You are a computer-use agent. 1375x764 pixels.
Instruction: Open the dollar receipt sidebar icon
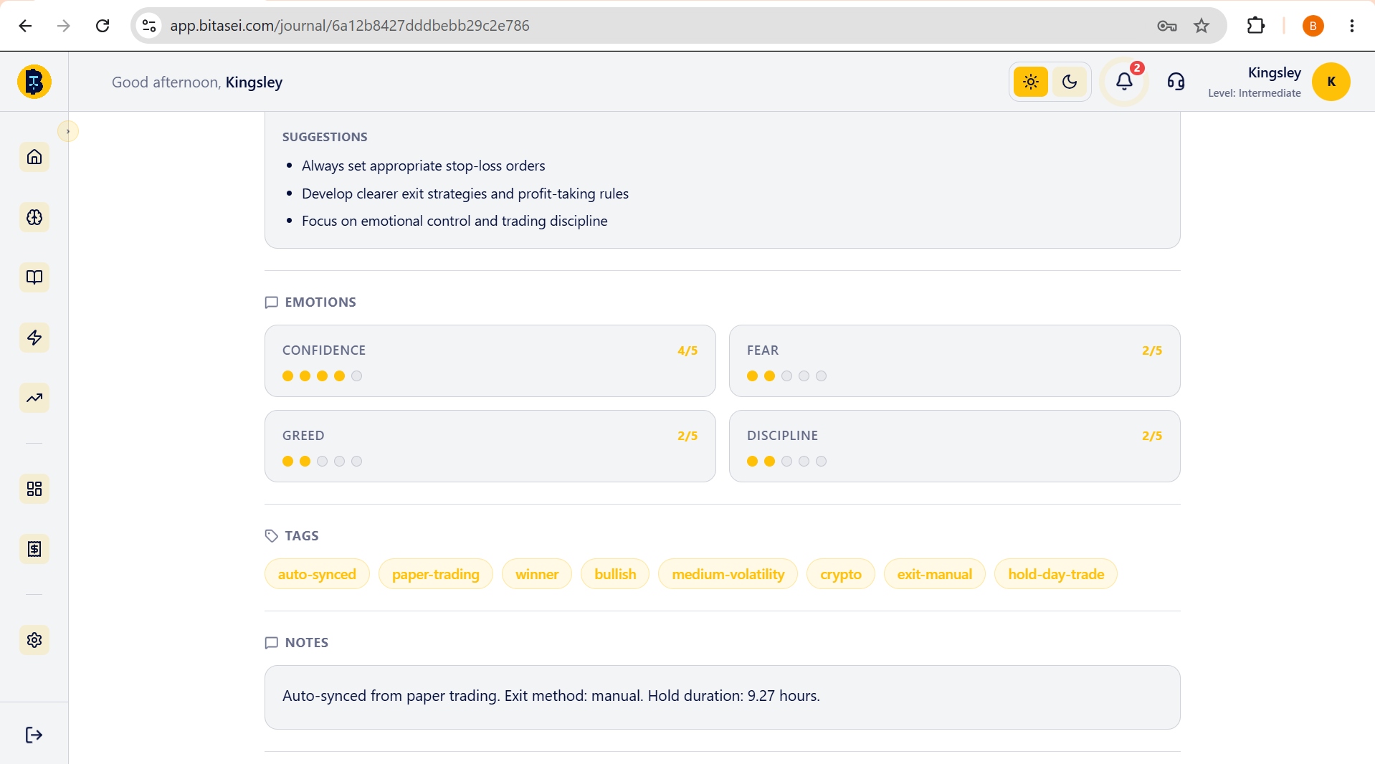click(34, 549)
